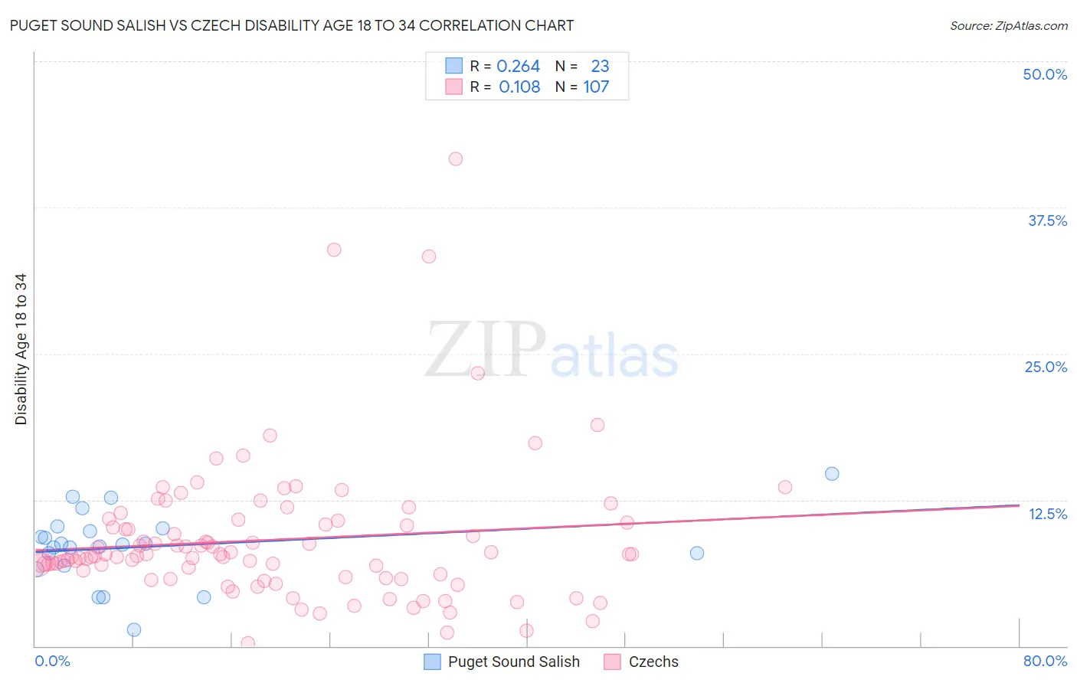Viewport: 1077px width, 683px height.
Task: Click the 80.0% x-axis label
Action: (x=1045, y=661)
